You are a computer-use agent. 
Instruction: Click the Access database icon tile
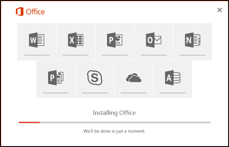[x=173, y=79]
